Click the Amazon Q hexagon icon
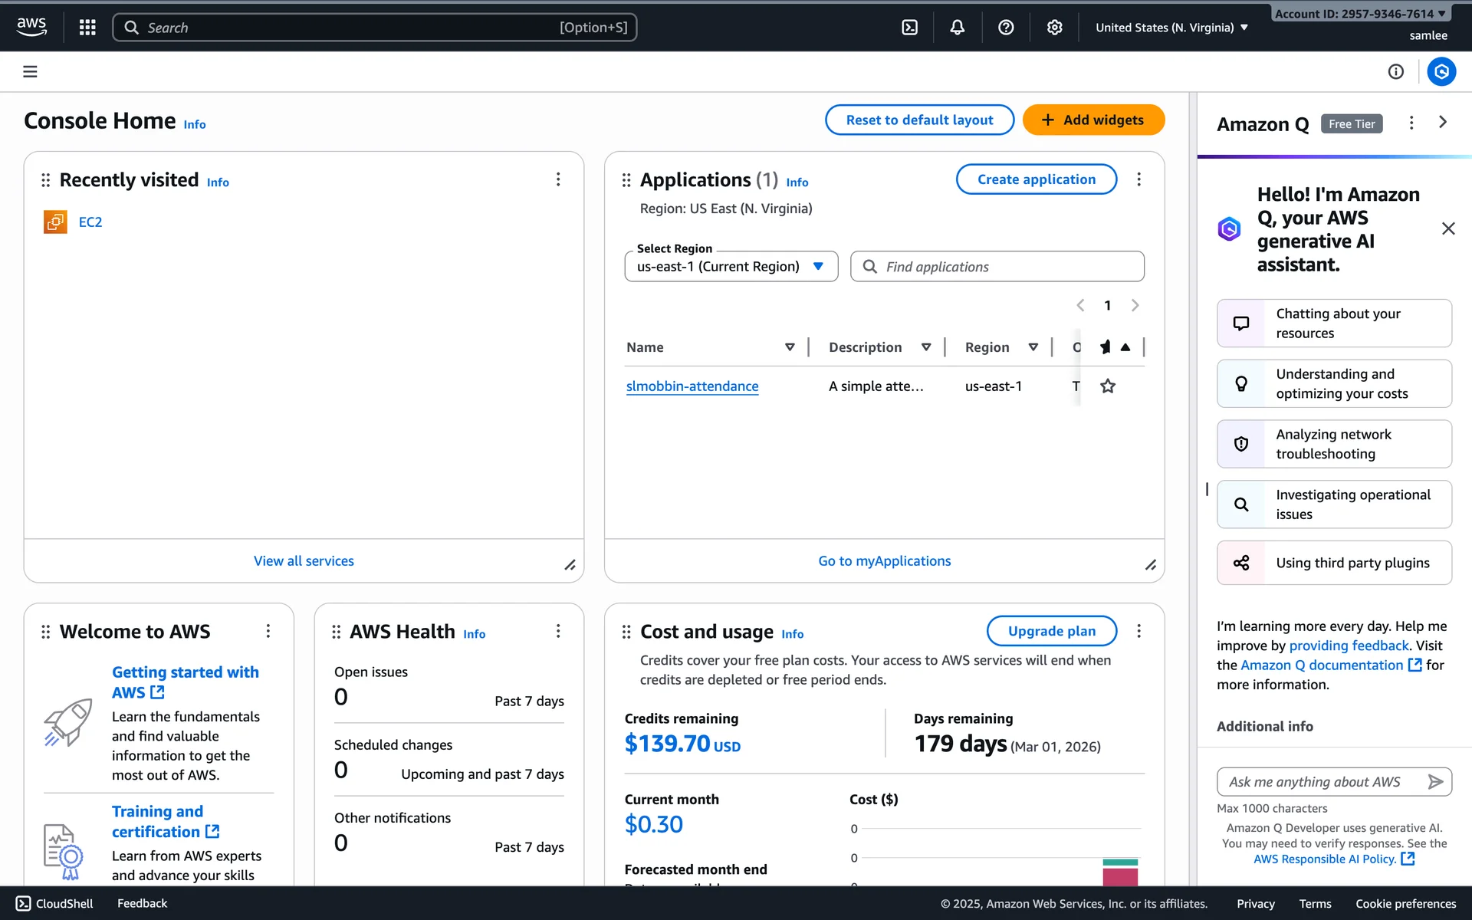 pyautogui.click(x=1441, y=71)
